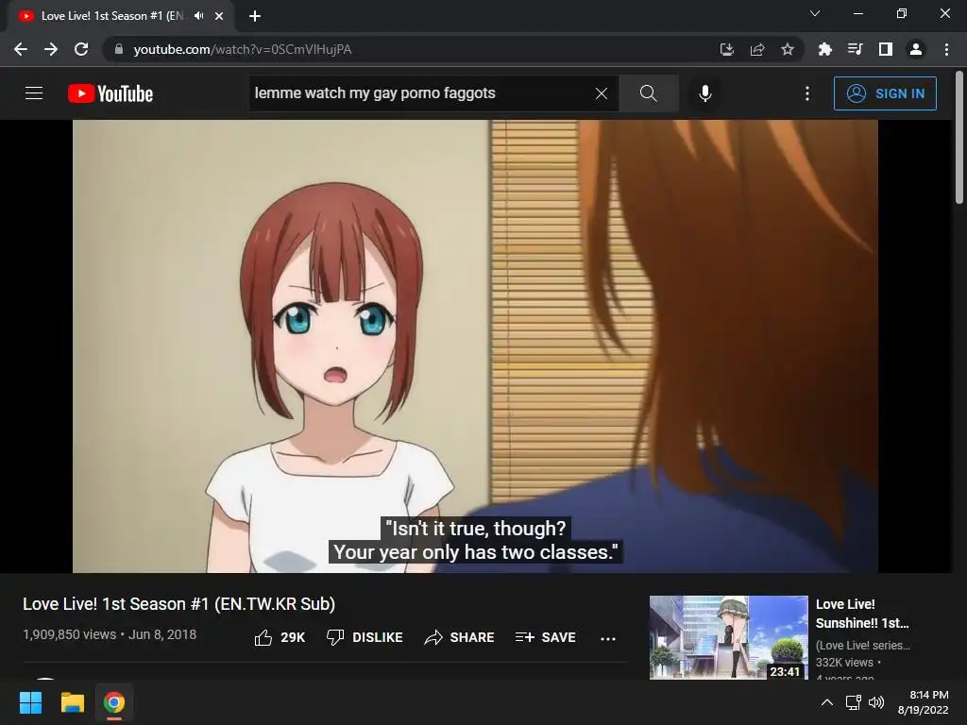Open File Explorer from taskbar

(73, 702)
